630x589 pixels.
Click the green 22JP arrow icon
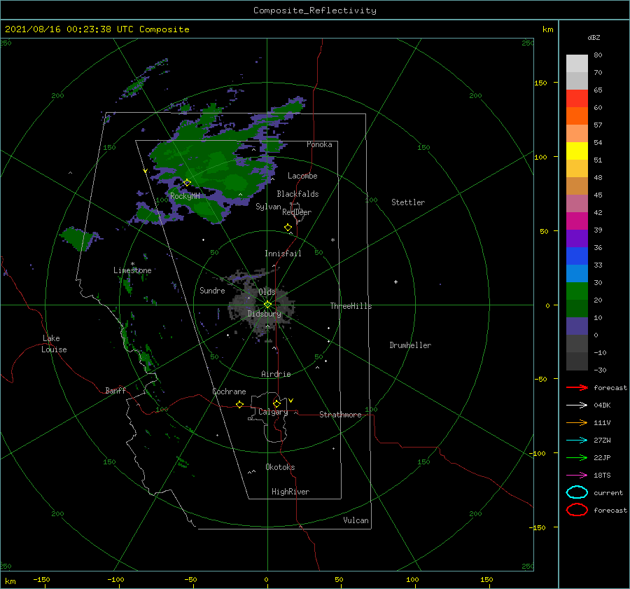point(577,457)
